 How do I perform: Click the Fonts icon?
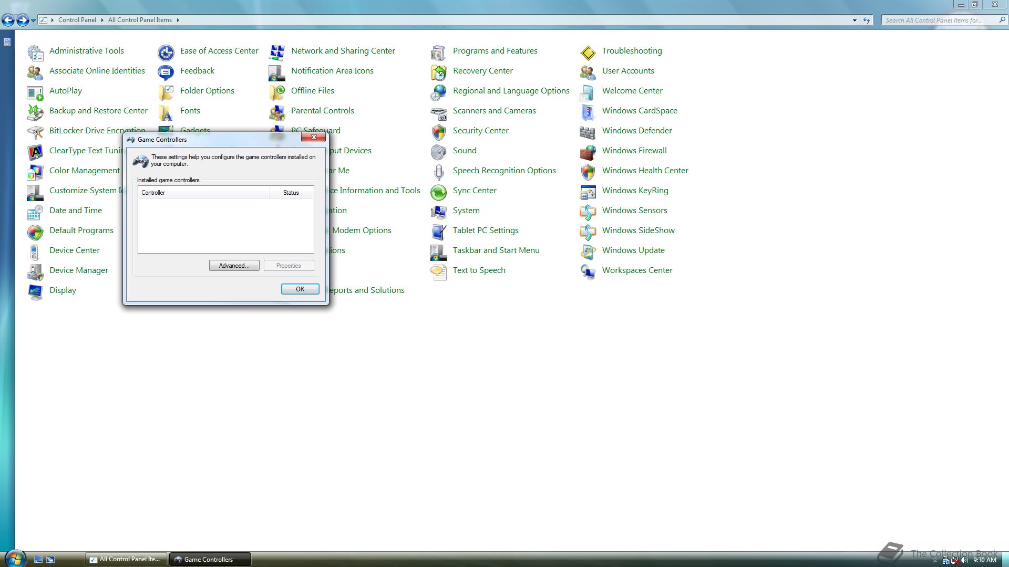click(x=166, y=112)
